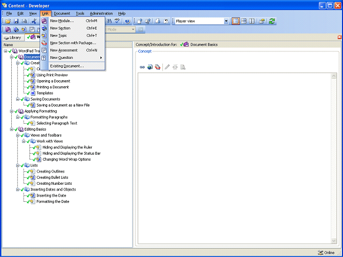Viewport: 343px width, 257px height.
Task: Collapse the Formatting Paragraphs section
Action: pyautogui.click(x=18, y=117)
